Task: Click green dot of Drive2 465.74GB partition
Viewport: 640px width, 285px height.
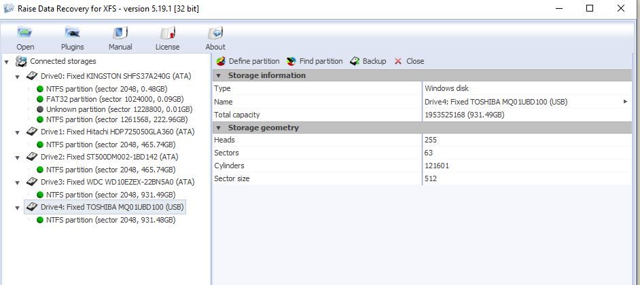Action: pyautogui.click(x=40, y=170)
